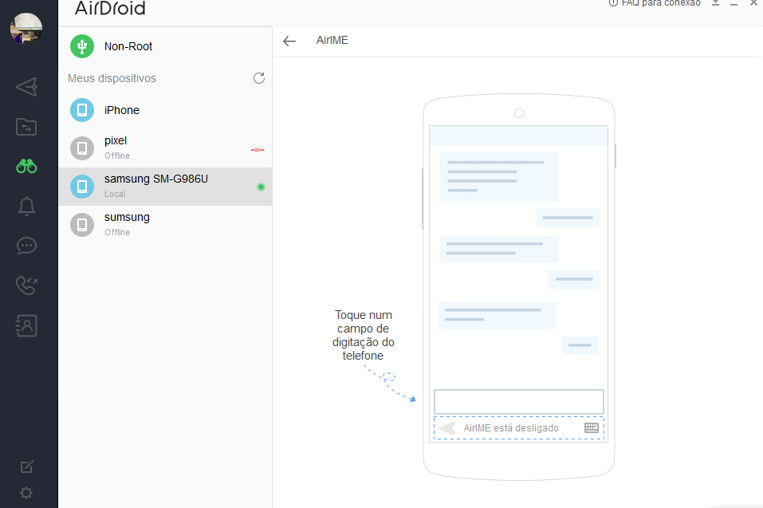The height and width of the screenshot is (508, 763).
Task: Click the feedback pencil icon
Action: click(26, 467)
